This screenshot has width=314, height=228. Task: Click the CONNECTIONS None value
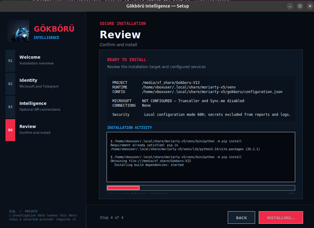coord(146,105)
